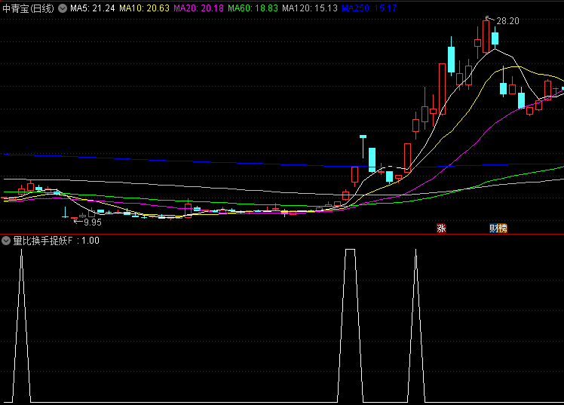Click the 9.95 low price label

coord(92,222)
